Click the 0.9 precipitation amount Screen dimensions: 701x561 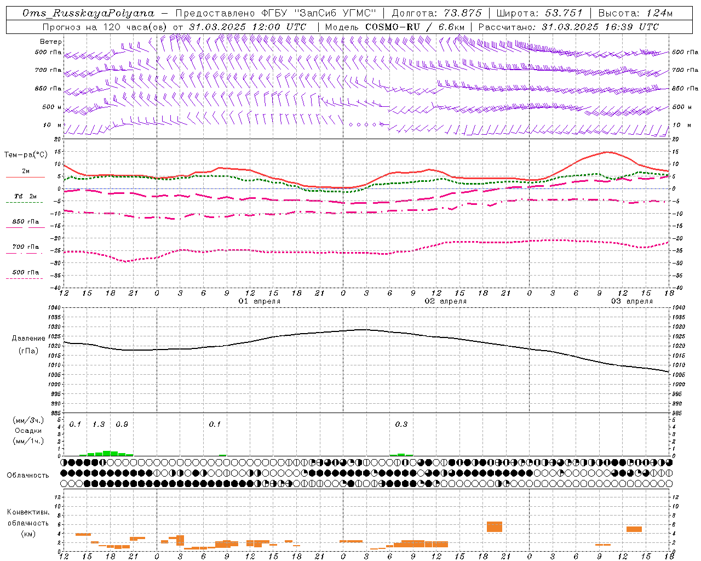tap(122, 424)
